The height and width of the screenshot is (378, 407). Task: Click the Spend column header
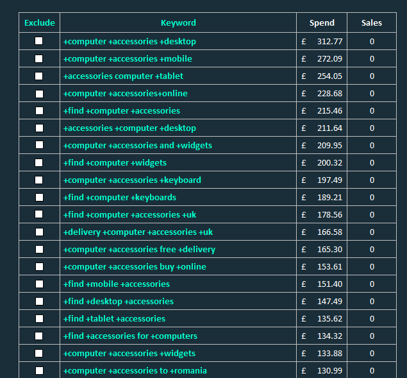[x=322, y=22]
